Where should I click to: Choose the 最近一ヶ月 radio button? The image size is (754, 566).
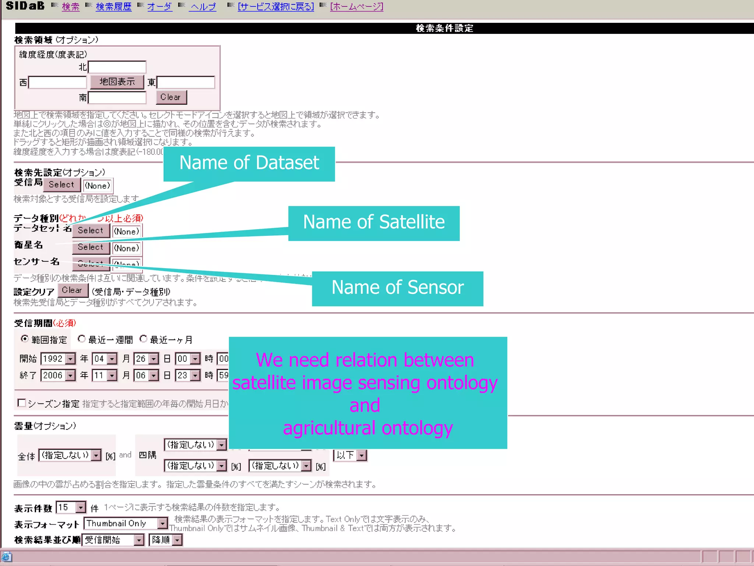point(143,338)
